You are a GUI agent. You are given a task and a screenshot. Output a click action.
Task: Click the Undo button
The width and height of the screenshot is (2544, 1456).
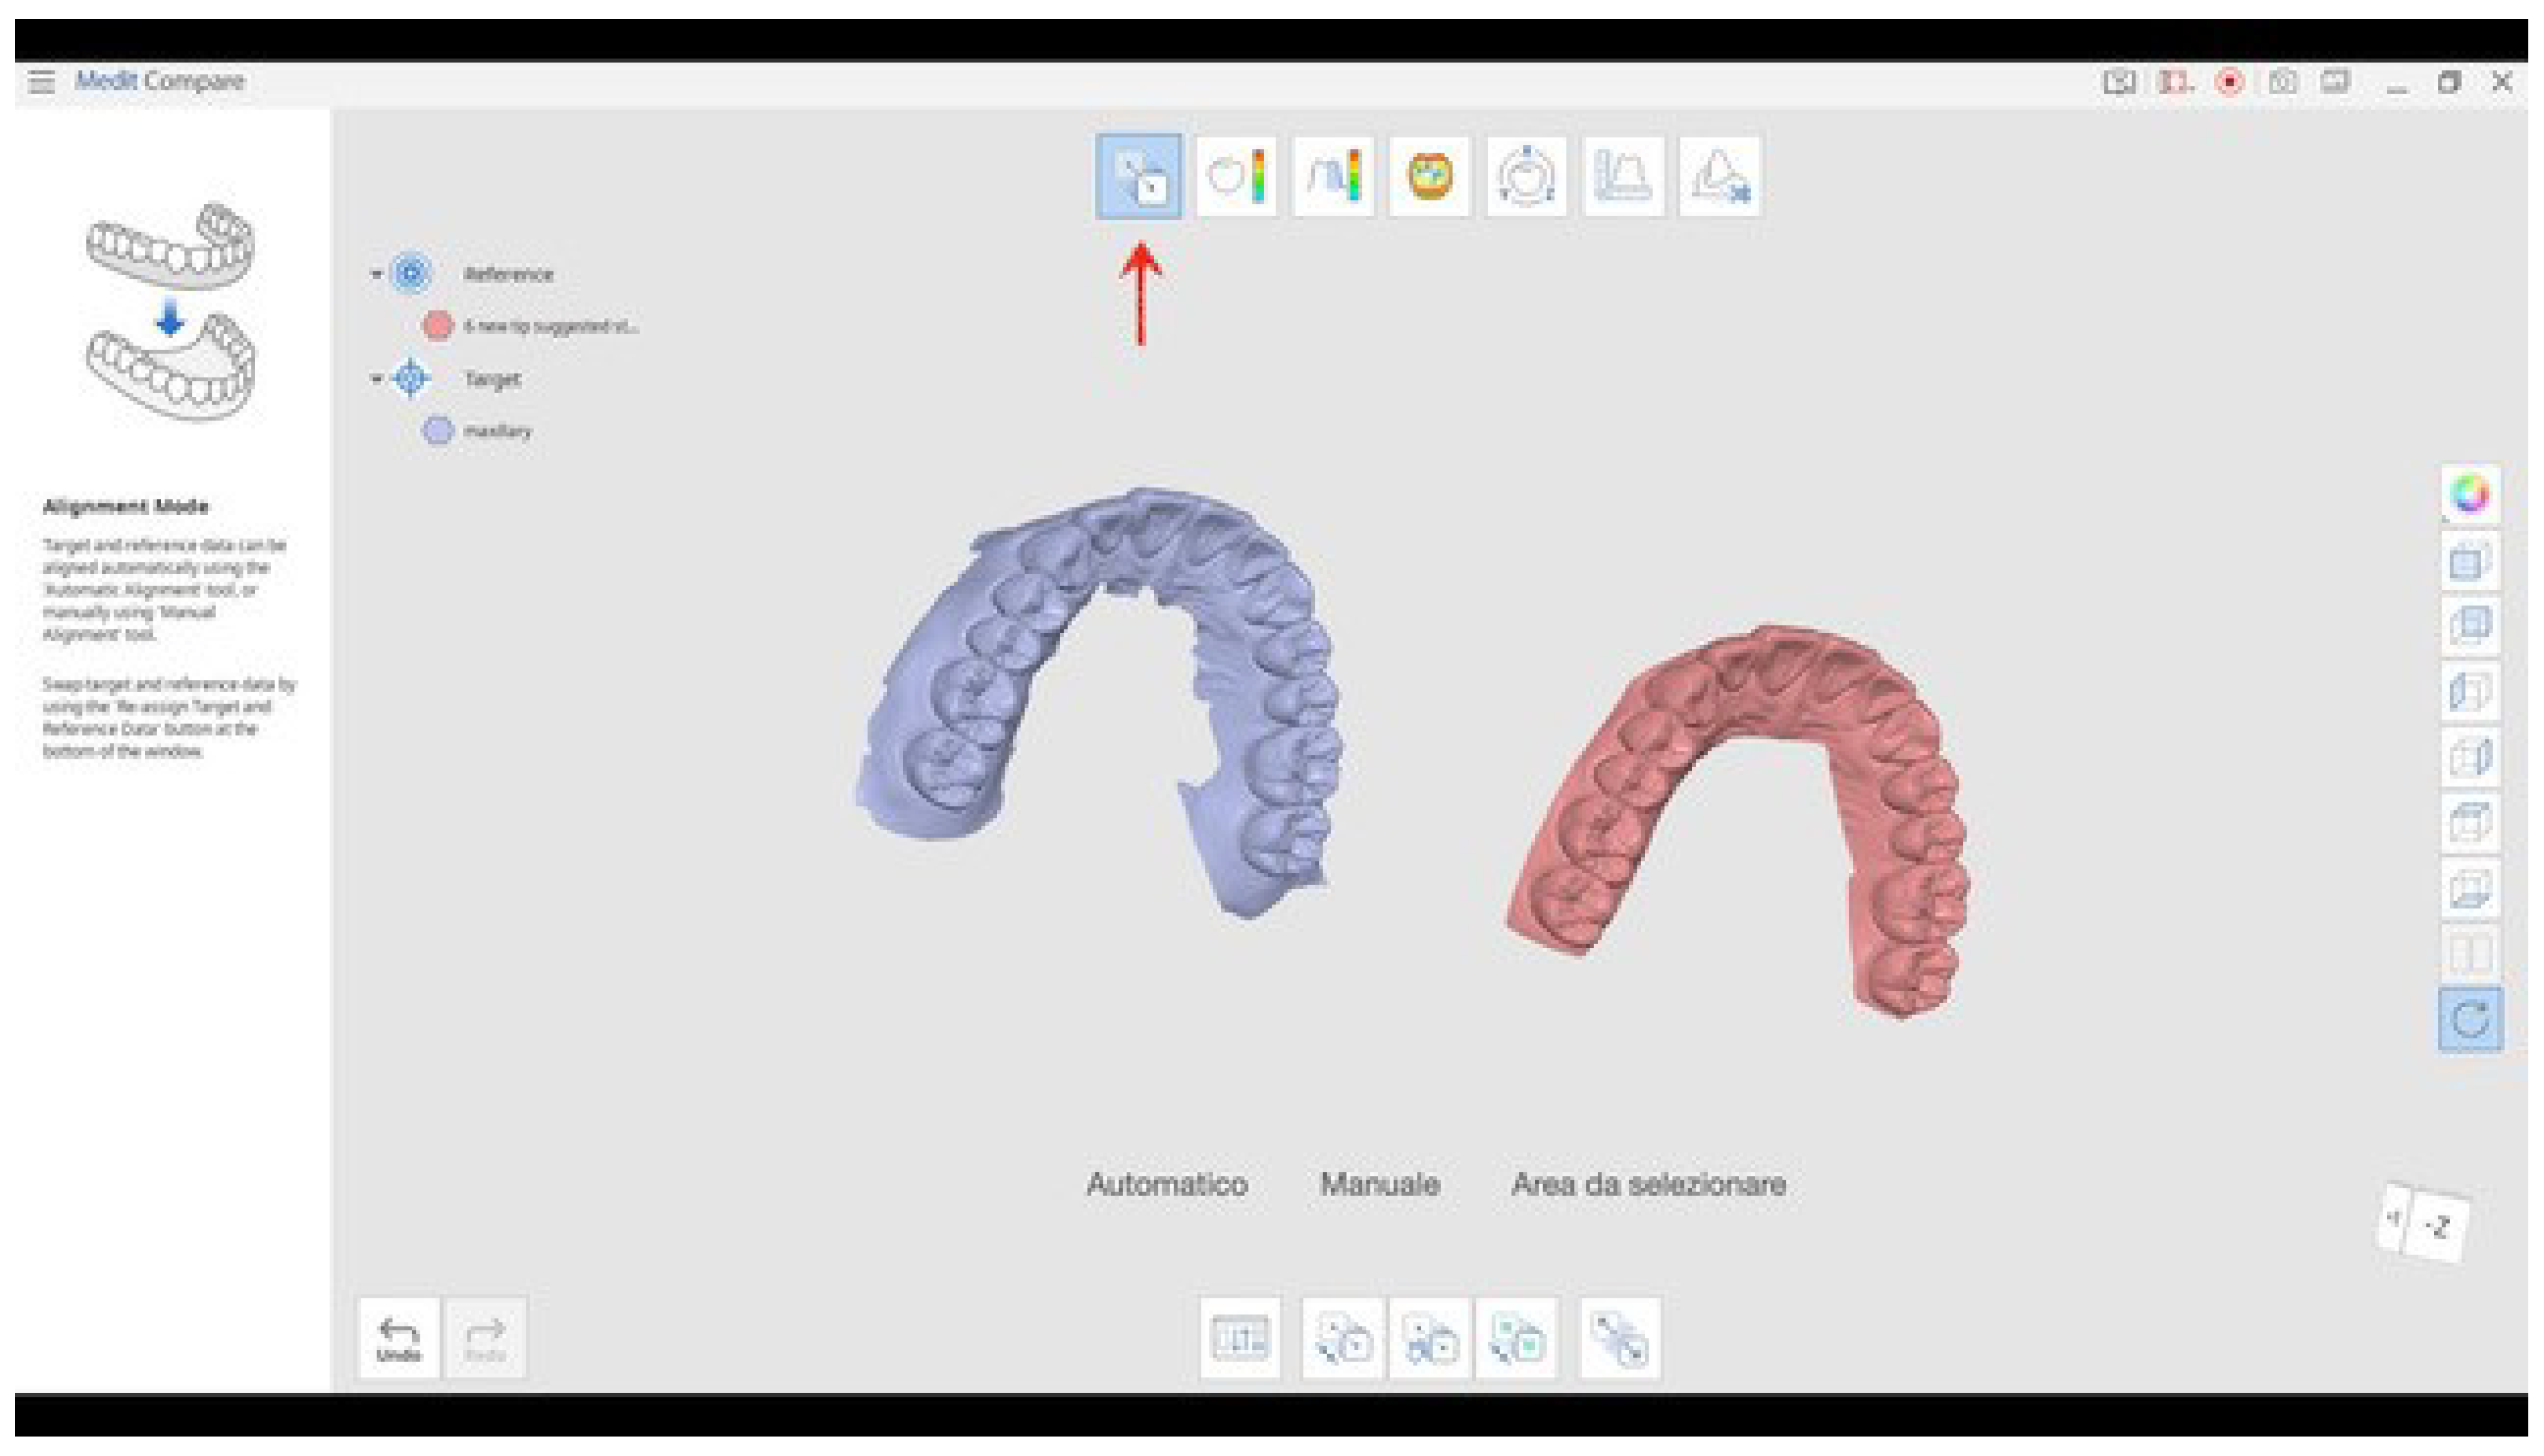pyautogui.click(x=399, y=1338)
